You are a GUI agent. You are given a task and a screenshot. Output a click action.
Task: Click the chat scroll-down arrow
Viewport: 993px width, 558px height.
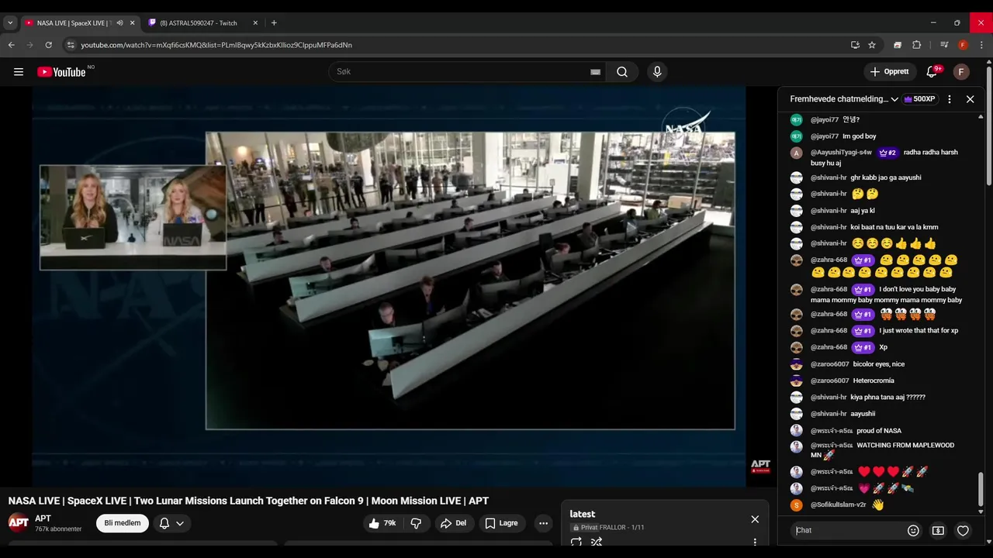coord(981,511)
